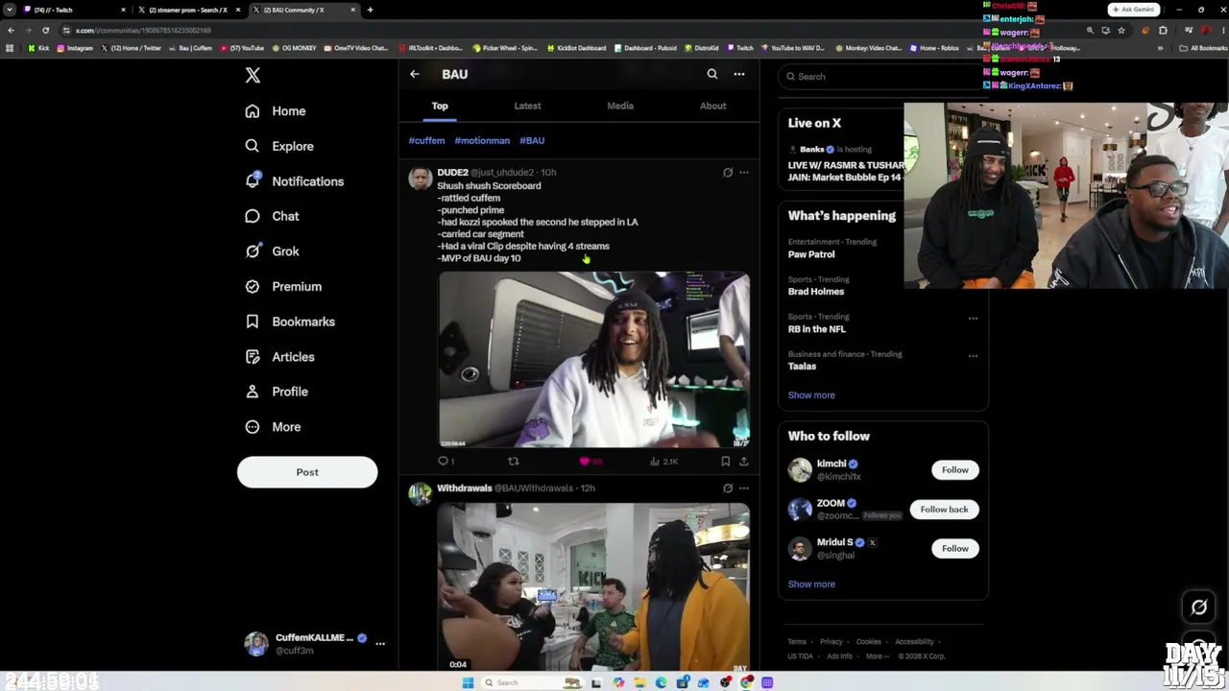Viewport: 1229px width, 691px height.
Task: Open options for Taalas trend
Action: [973, 356]
